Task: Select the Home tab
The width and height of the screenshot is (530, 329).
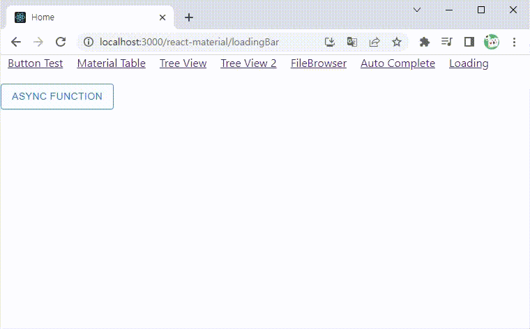Action: (90, 17)
